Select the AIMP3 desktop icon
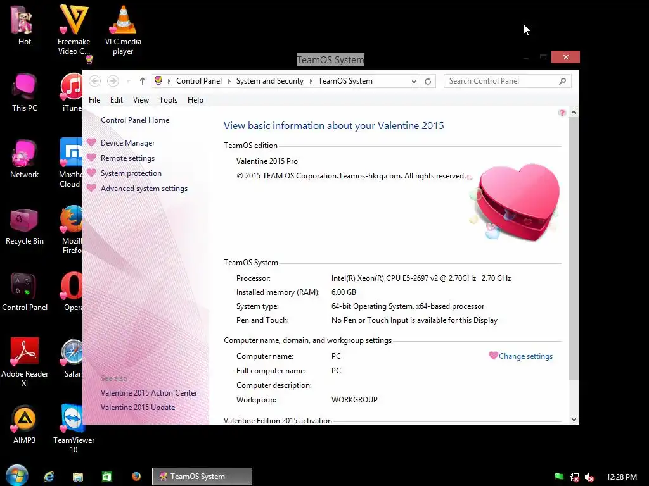This screenshot has width=649, height=486. click(x=24, y=424)
